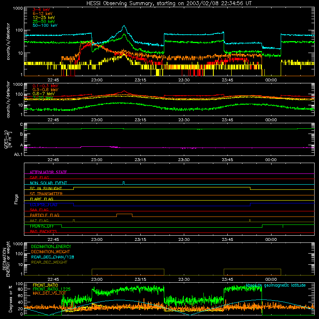
Task: Click the AAZ_FLAG label
Action: tap(39, 221)
